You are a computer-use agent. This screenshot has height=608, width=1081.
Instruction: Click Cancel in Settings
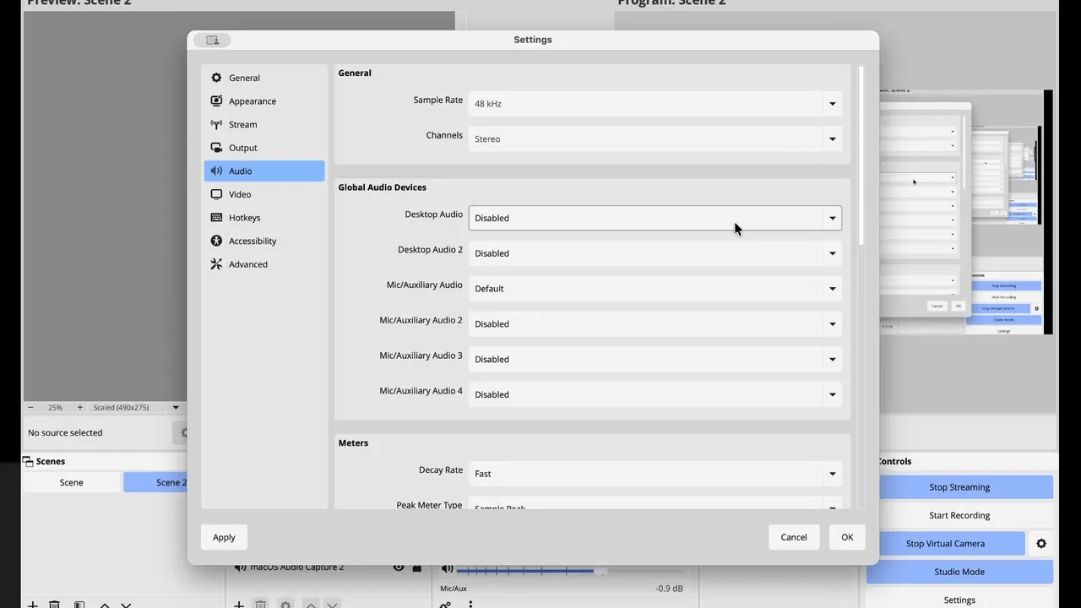794,537
